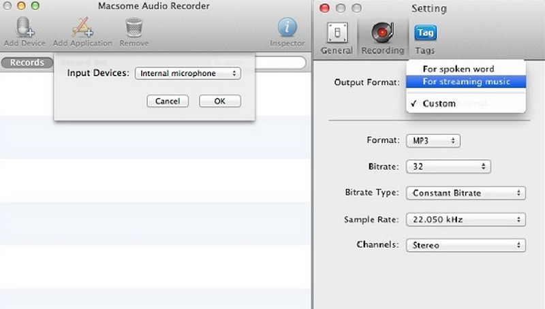Select the Records header tab
The image size is (545, 309).
pos(27,63)
